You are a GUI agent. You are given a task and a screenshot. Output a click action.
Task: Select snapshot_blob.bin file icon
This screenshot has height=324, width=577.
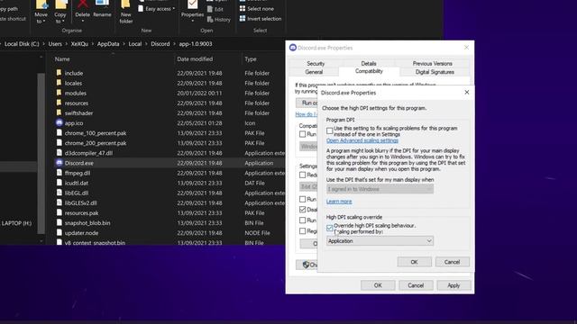click(x=59, y=222)
